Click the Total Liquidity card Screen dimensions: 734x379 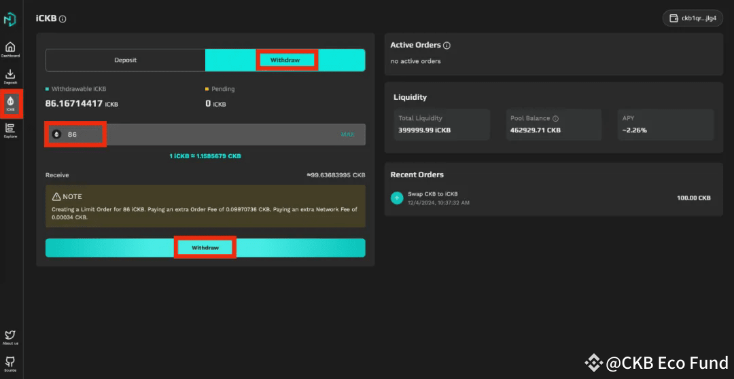coord(442,124)
